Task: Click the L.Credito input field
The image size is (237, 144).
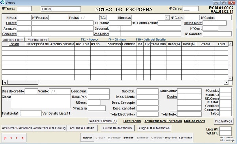Action: click(x=120, y=23)
